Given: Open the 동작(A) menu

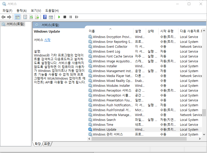Looking at the screenshot, I should click(x=22, y=11).
